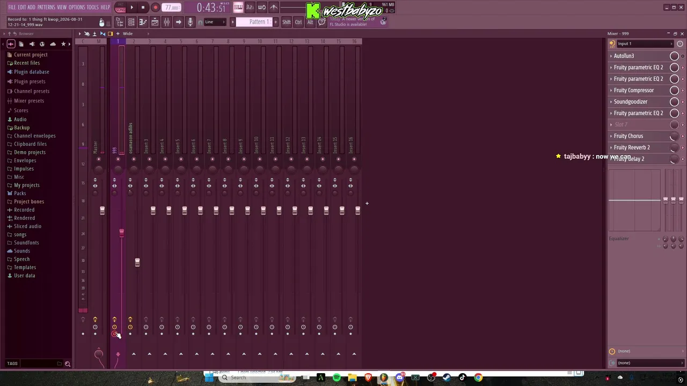Expand the Fruity Compressor slot arrow
The image size is (687, 386).
pos(611,90)
